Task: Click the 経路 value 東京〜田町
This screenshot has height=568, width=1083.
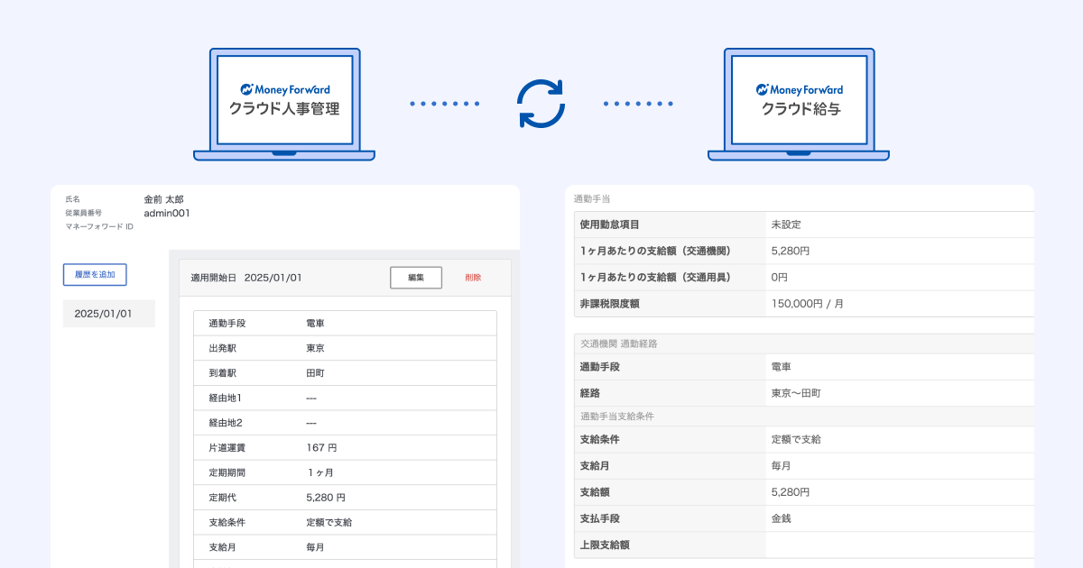Action: click(796, 394)
